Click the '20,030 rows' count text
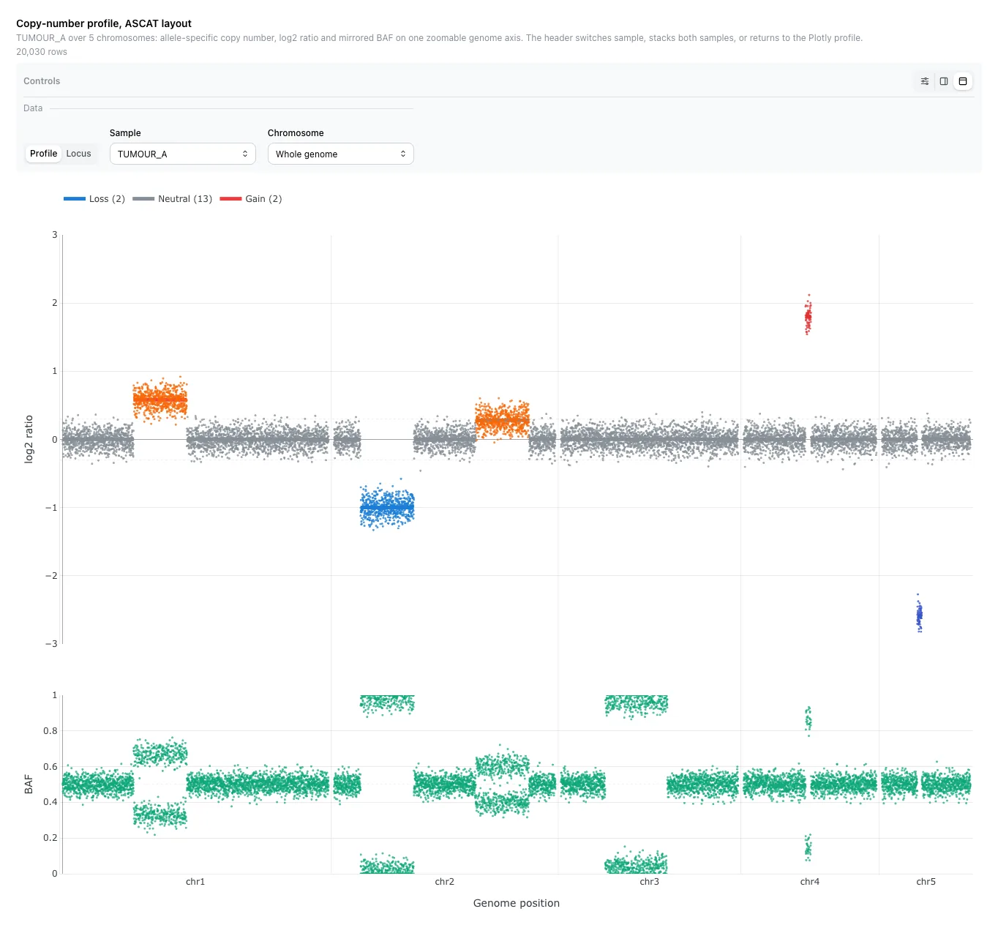The image size is (998, 925). [x=42, y=52]
